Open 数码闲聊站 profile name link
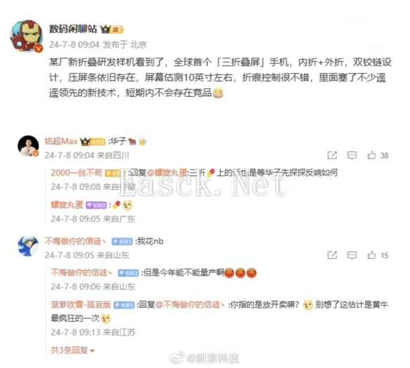The image size is (410, 368). pyautogui.click(x=73, y=29)
